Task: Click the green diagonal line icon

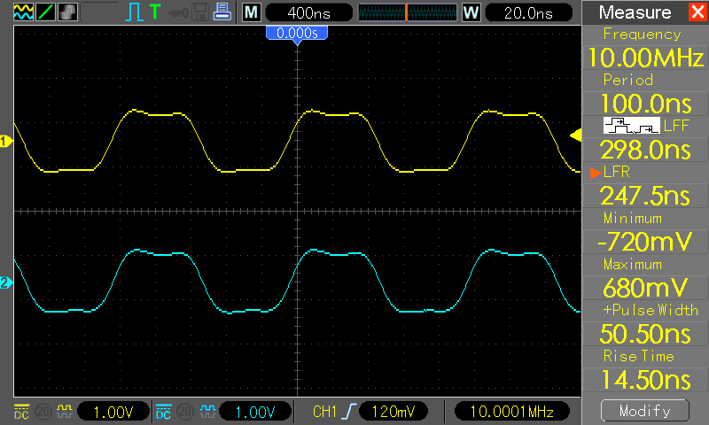Action: [45, 12]
